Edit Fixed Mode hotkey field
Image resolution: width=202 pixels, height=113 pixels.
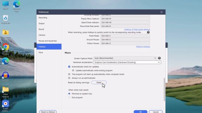pyautogui.click(x=125, y=36)
